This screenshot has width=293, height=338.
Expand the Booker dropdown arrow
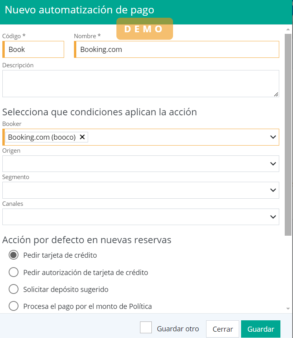[x=273, y=137]
